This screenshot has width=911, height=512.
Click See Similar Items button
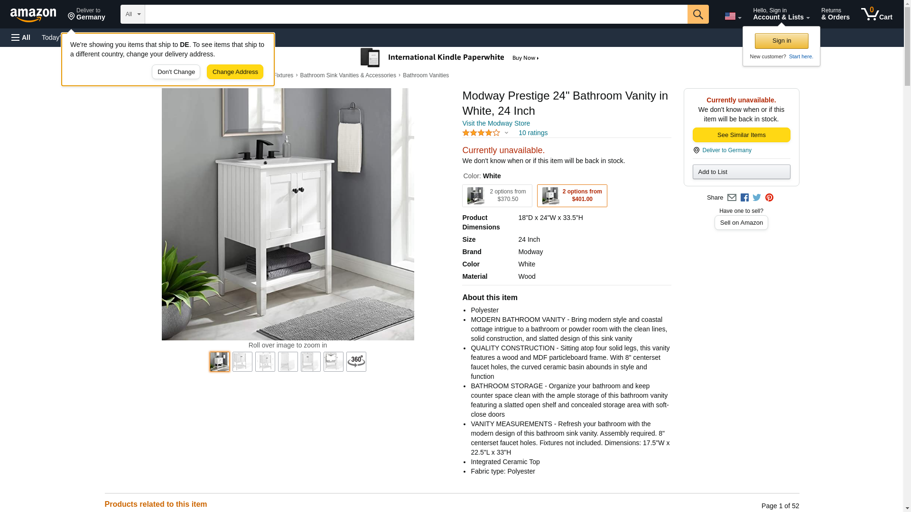point(741,135)
